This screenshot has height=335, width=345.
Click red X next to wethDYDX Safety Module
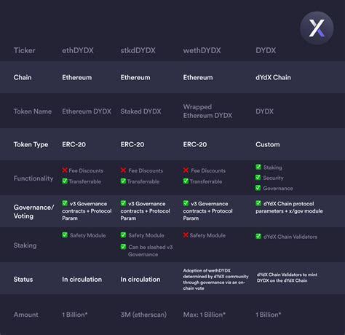coord(186,235)
